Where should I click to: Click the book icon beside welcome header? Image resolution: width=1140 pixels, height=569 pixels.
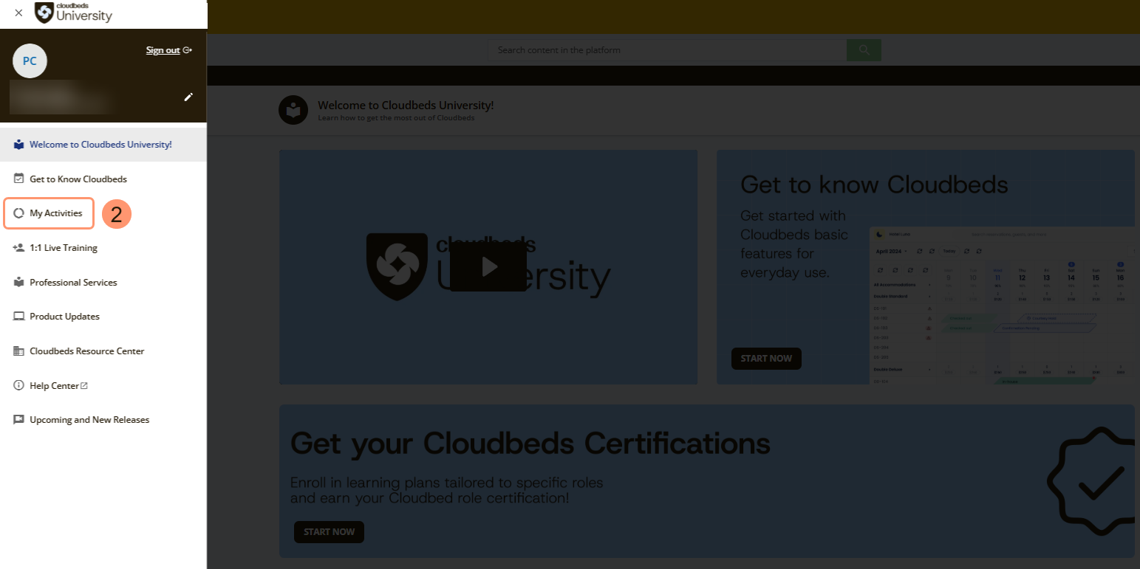(293, 110)
